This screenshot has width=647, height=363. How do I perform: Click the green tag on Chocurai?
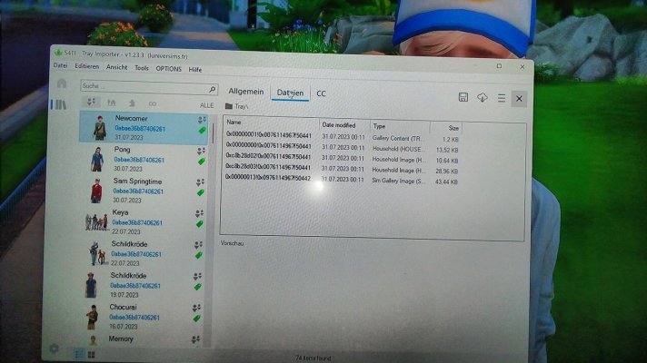click(x=197, y=319)
